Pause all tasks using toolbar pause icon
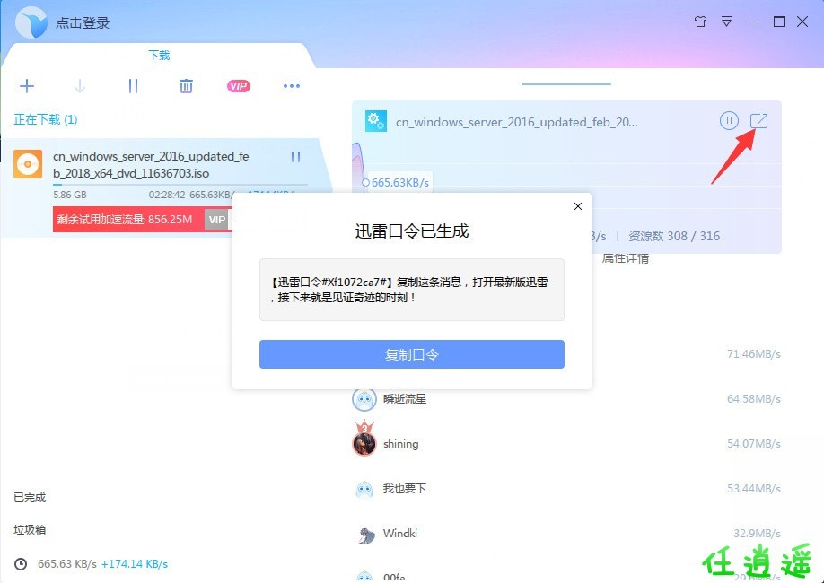Image resolution: width=824 pixels, height=583 pixels. 133,86
